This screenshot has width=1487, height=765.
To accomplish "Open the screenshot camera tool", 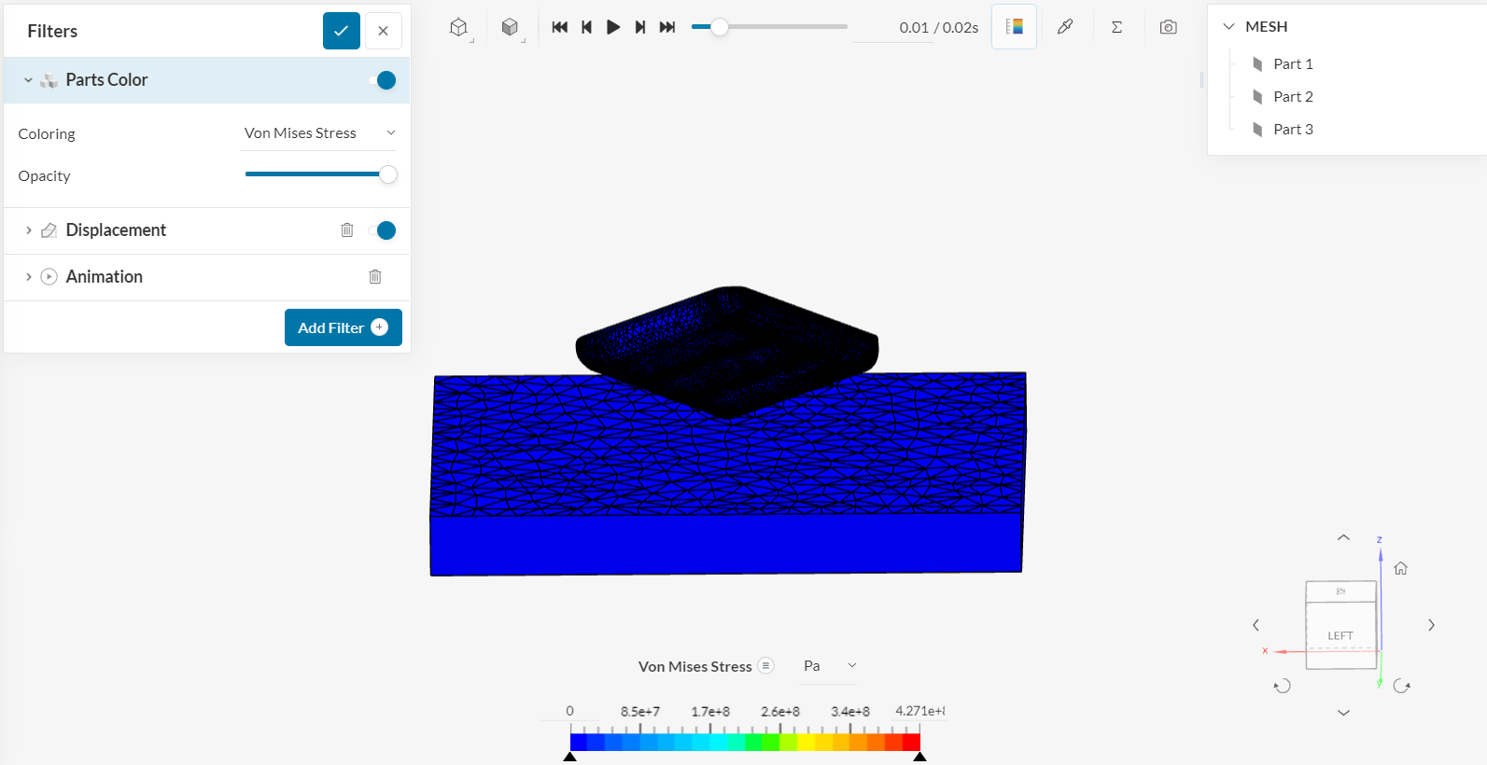I will (1168, 27).
